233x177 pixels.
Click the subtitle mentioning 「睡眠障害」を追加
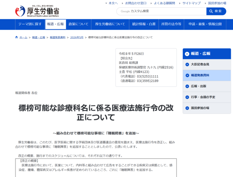click(x=96, y=133)
